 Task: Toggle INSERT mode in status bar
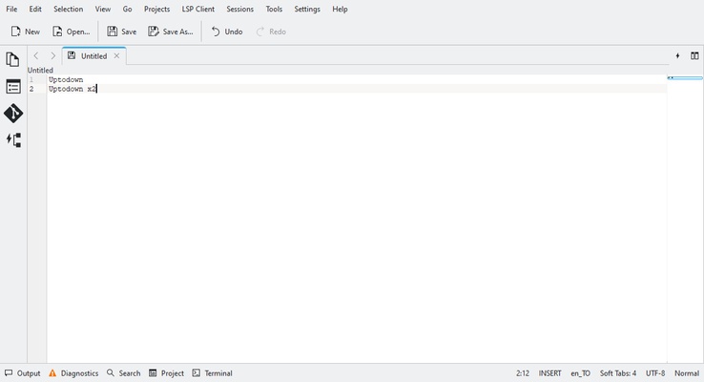click(550, 373)
